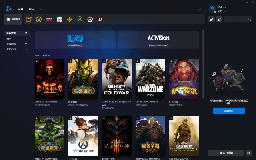Image resolution: width=256 pixels, height=160 pixels.
Task: Open the Battle.net logo dropdown menu
Action: [x=10, y=9]
